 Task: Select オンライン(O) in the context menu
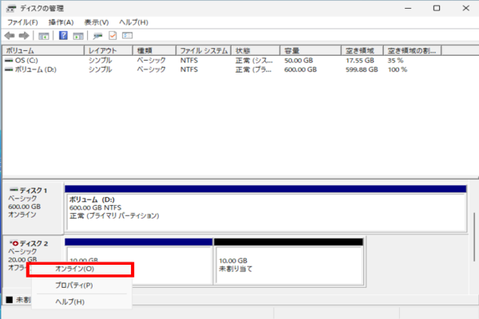(x=80, y=270)
